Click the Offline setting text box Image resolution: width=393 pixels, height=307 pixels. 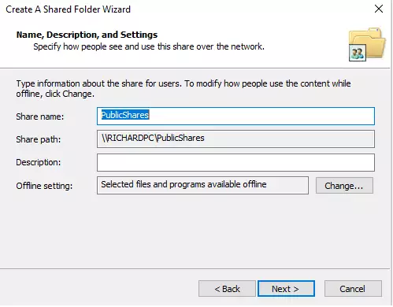click(202, 185)
